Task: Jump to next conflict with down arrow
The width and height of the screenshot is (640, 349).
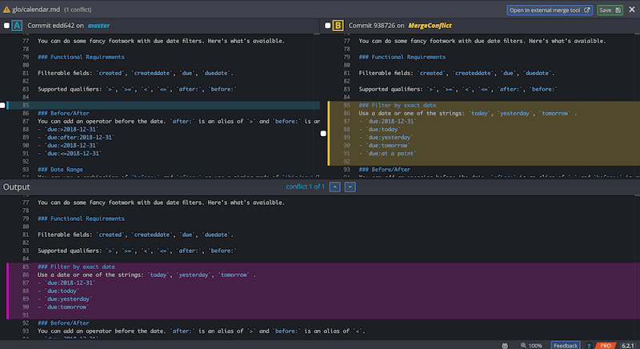Action: click(350, 187)
